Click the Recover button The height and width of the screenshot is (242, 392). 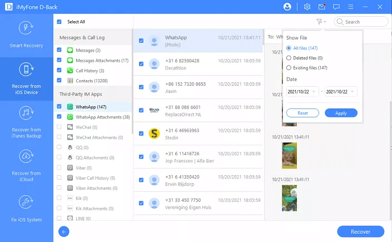[x=360, y=231]
